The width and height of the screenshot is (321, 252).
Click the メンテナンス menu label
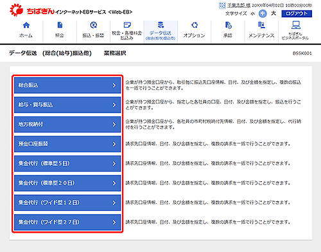(x=261, y=35)
